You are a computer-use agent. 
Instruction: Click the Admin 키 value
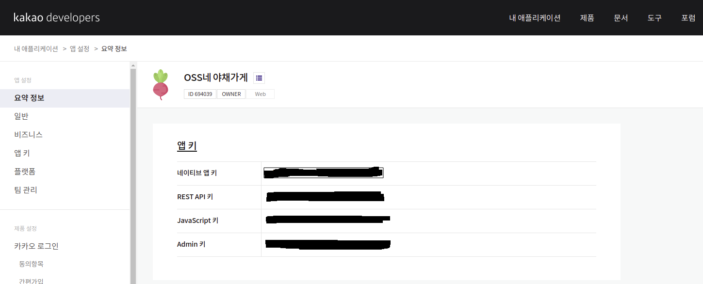coord(328,244)
